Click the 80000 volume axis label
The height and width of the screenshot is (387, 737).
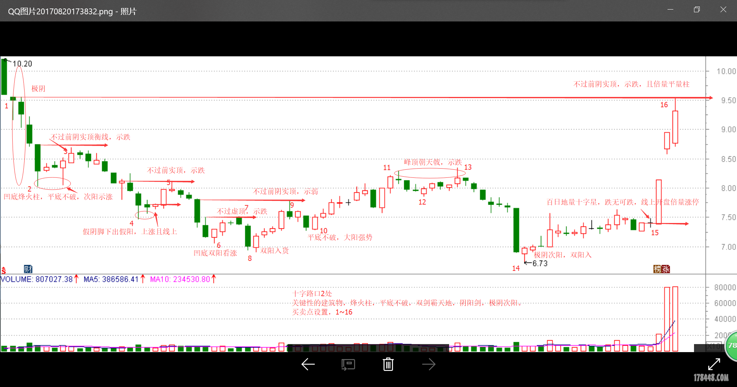[x=725, y=287]
